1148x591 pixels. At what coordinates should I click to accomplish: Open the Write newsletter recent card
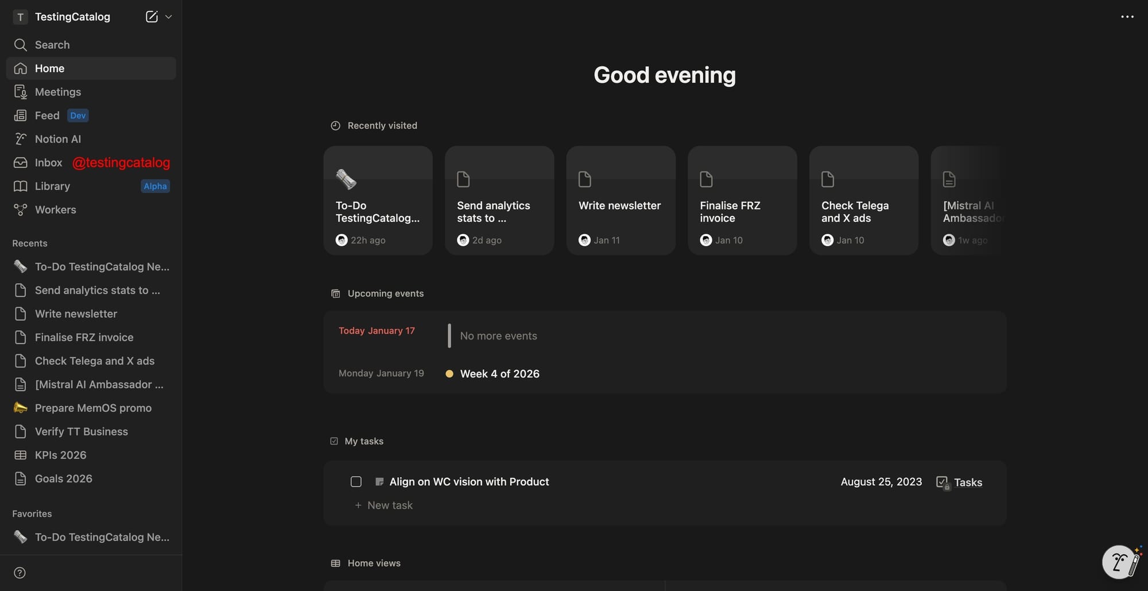click(x=620, y=200)
